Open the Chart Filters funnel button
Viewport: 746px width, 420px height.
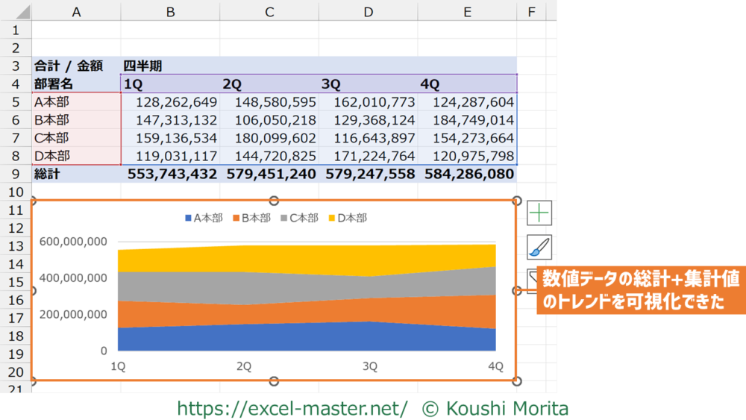coord(532,281)
